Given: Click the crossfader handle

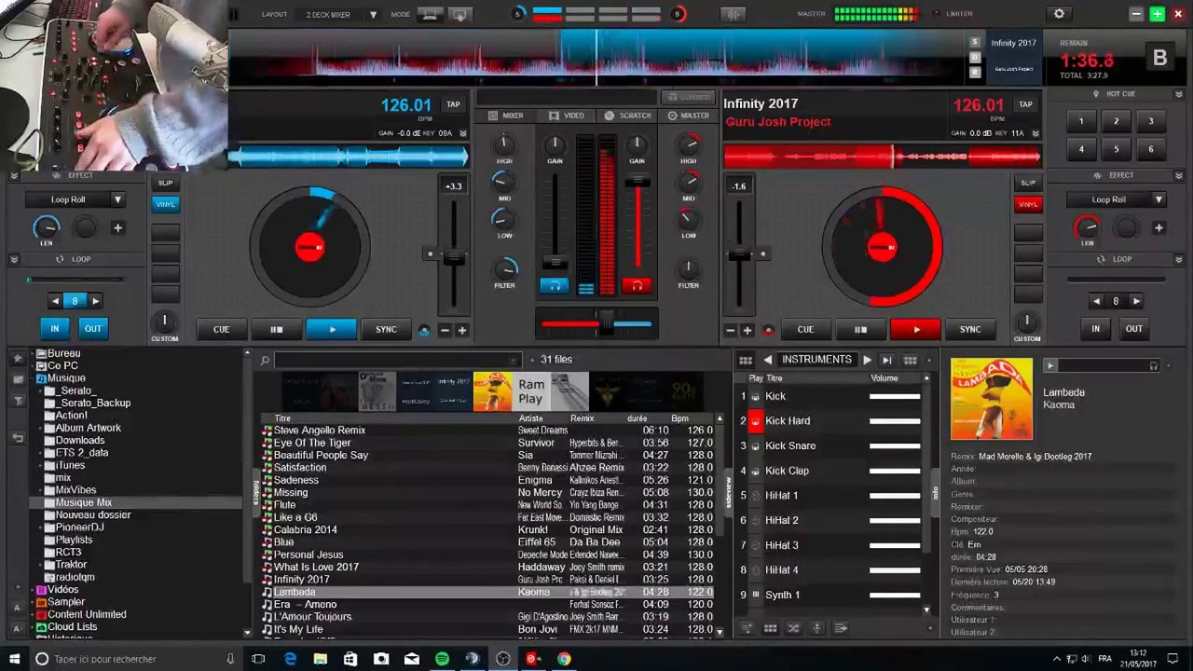Looking at the screenshot, I should pos(606,323).
